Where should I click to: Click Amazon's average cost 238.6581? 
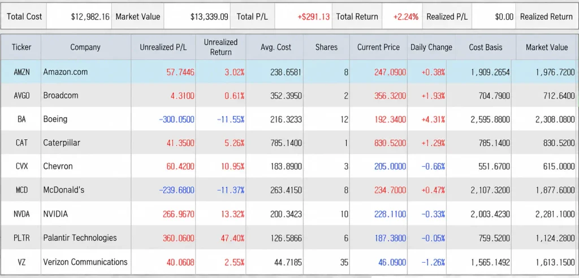[x=286, y=72]
